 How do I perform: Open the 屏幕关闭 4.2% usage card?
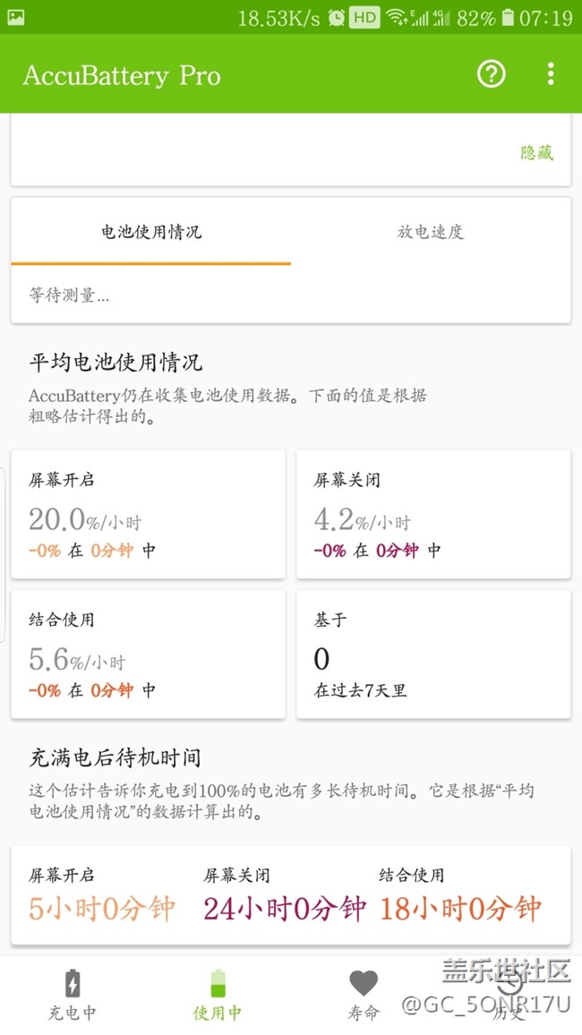click(433, 514)
